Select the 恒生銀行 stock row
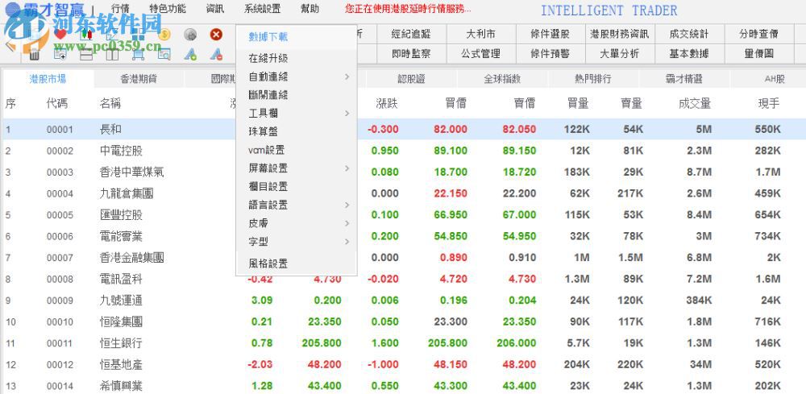Viewport: 806px width, 394px height. [x=403, y=343]
